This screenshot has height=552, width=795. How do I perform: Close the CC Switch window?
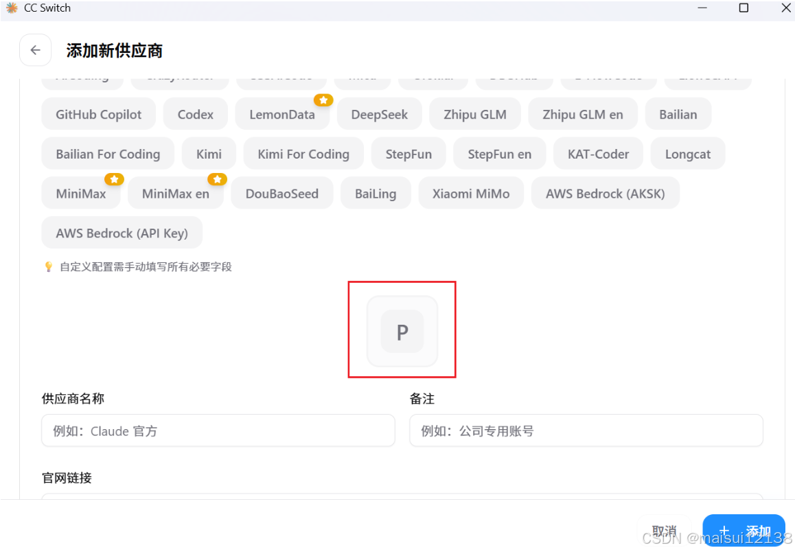(785, 8)
